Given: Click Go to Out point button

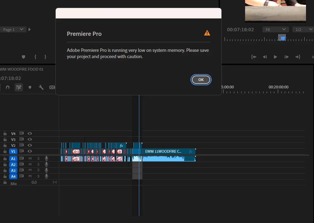Looking at the screenshot, I should tap(298, 57).
